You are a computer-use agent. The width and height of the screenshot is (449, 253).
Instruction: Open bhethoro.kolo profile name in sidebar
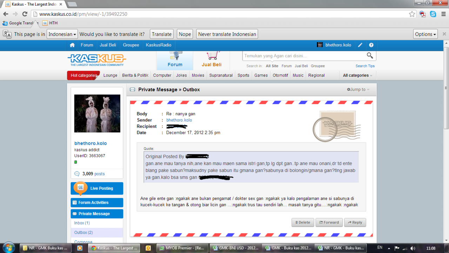point(91,143)
